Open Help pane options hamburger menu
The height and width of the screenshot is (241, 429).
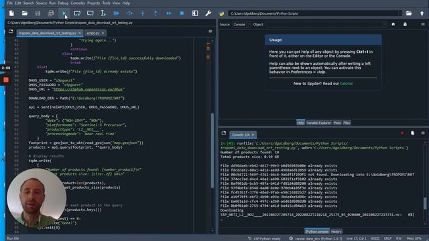click(x=423, y=24)
